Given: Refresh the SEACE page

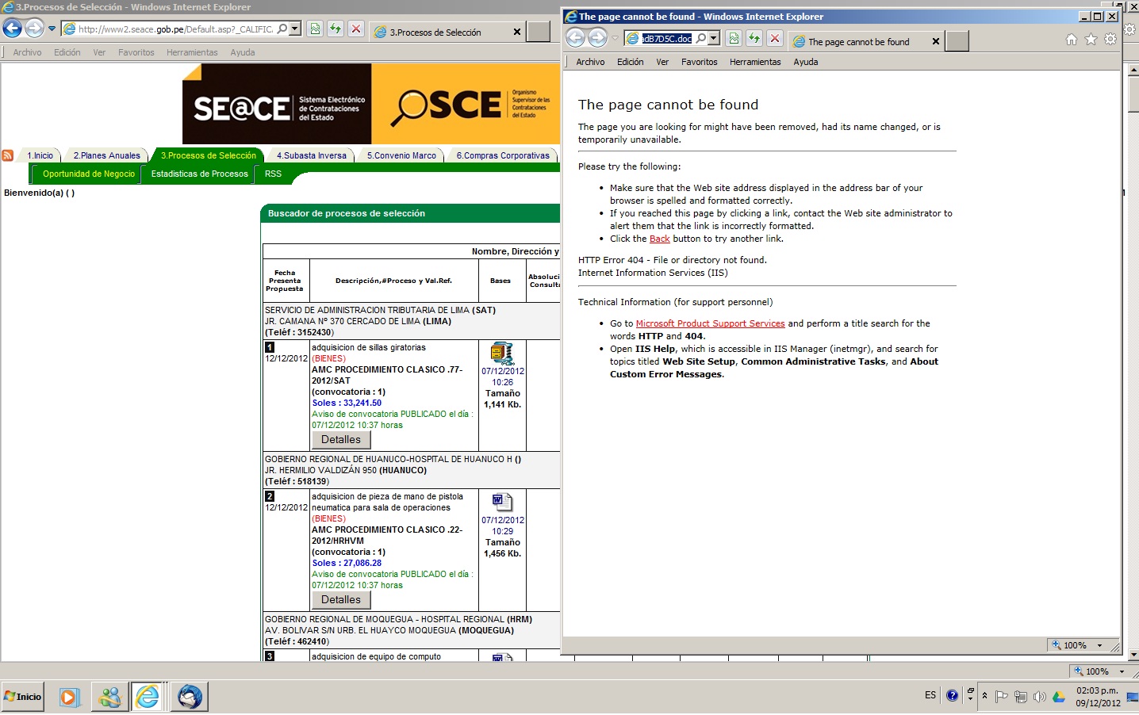Looking at the screenshot, I should point(336,29).
